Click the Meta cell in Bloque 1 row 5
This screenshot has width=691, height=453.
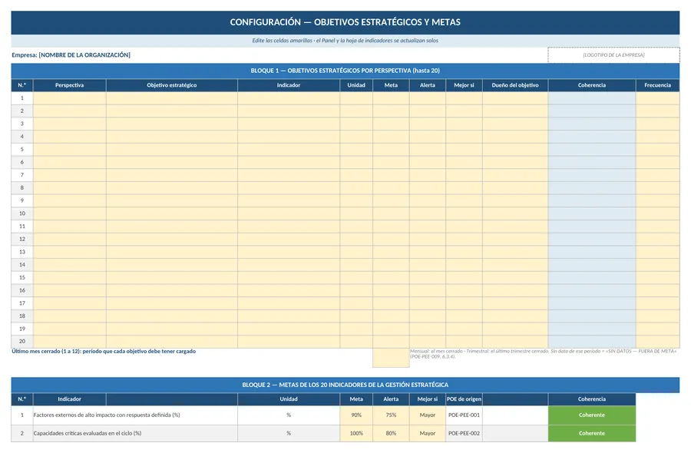coord(391,150)
